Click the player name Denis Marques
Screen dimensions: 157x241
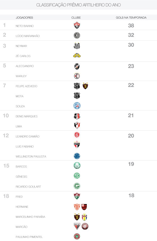(x=27, y=116)
